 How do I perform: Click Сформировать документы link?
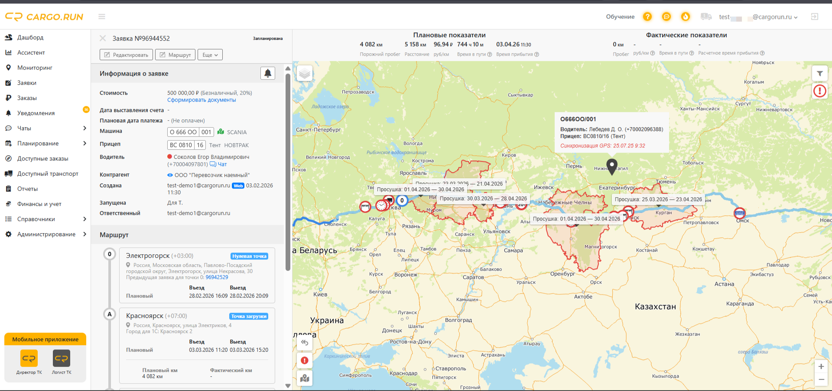201,100
